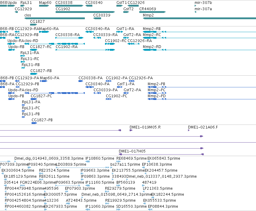Select the Mmp2-RC transcript label
The height and width of the screenshot is (211, 256).
point(152,35)
